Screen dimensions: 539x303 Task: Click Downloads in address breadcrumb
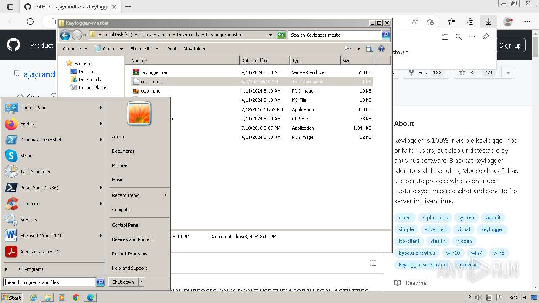coord(188,35)
